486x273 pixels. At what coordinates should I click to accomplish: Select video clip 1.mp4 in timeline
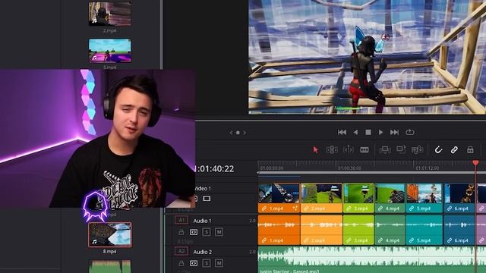[279, 198]
